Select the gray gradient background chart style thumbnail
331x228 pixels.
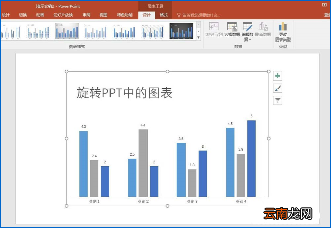[67, 31]
